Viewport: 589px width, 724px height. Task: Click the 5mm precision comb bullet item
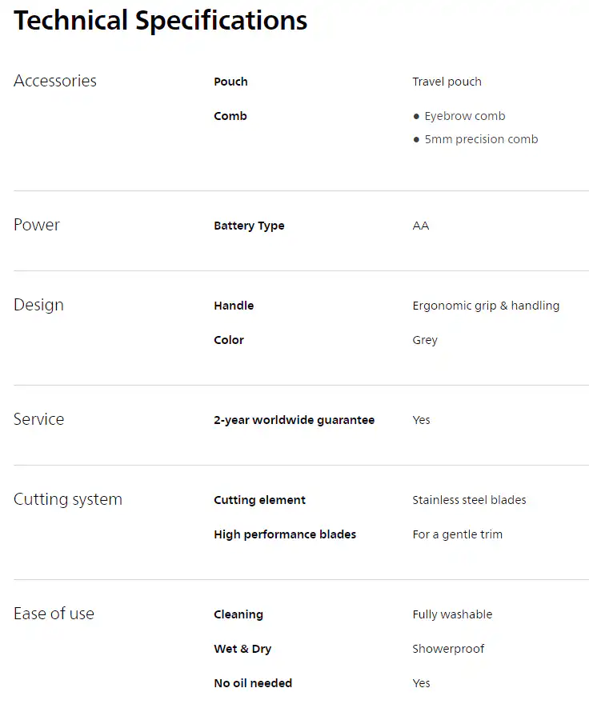pyautogui.click(x=475, y=139)
